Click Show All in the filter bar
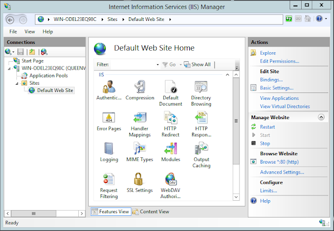Screen dimensions: 334x231 (x=197, y=64)
